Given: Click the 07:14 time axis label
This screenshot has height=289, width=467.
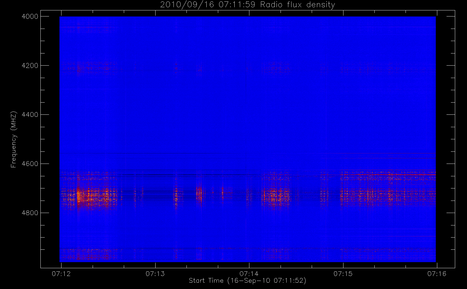Looking at the screenshot, I should coord(249,274).
